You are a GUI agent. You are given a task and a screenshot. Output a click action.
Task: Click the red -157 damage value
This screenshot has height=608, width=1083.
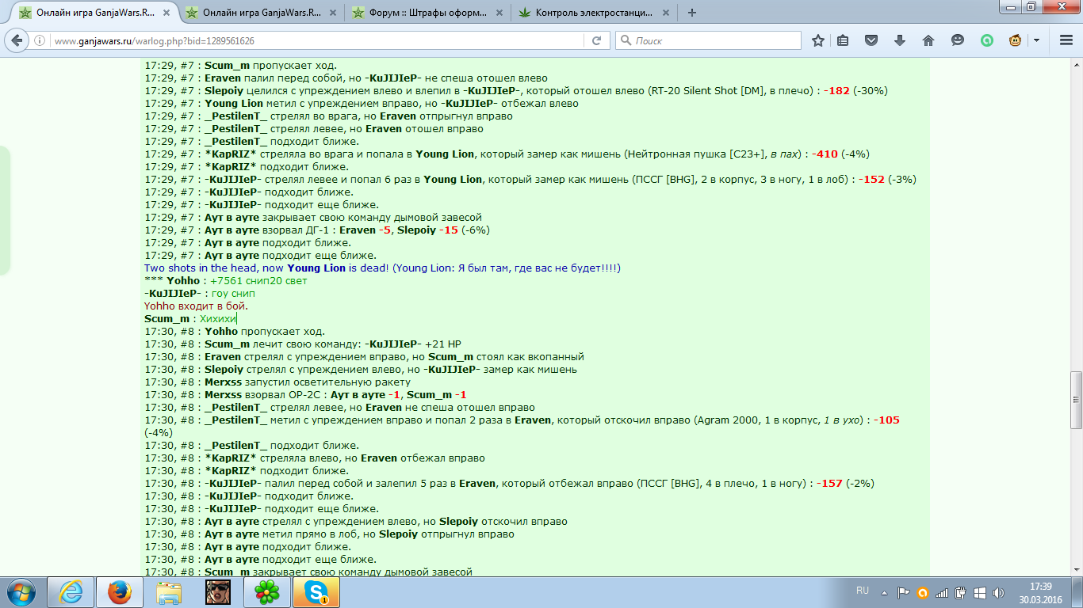coord(829,484)
